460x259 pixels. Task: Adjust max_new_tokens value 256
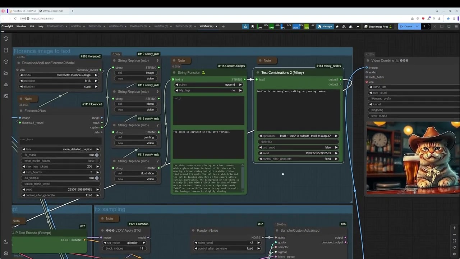(x=60, y=167)
